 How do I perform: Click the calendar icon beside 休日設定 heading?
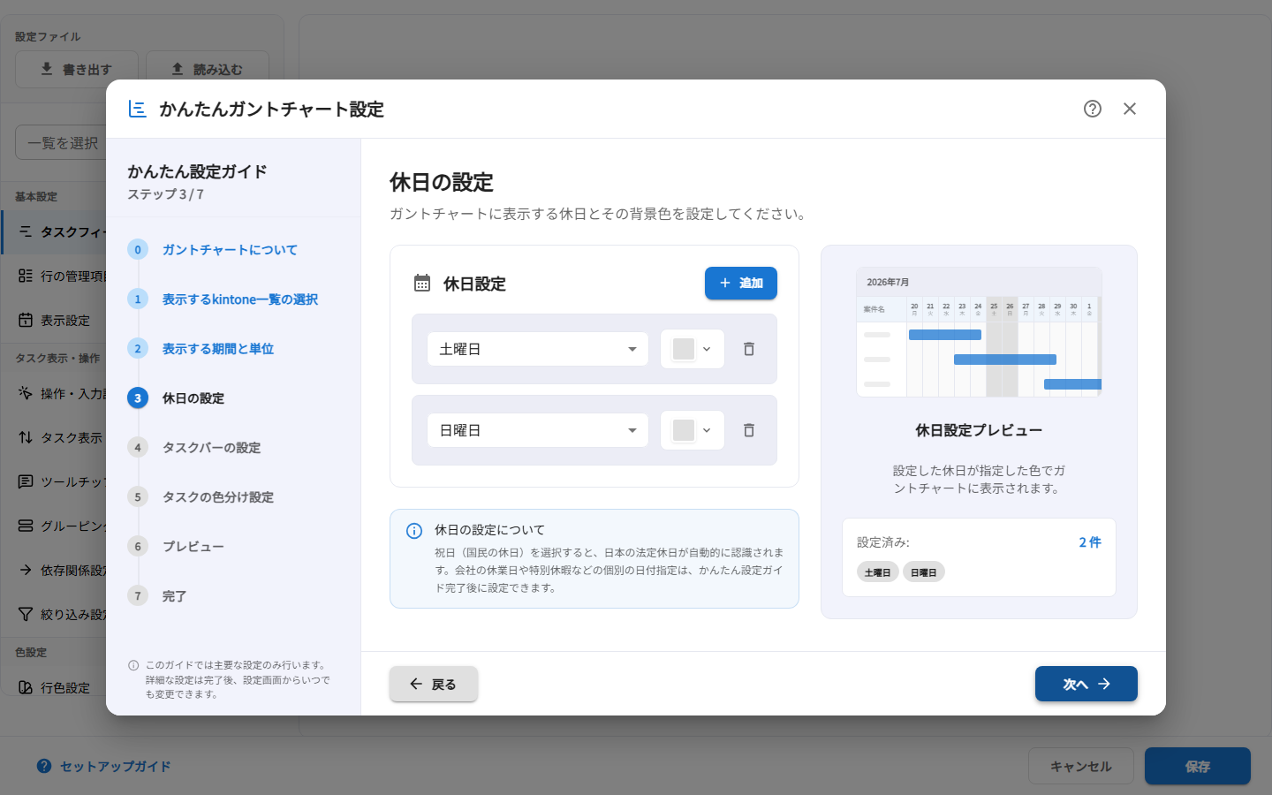point(422,283)
